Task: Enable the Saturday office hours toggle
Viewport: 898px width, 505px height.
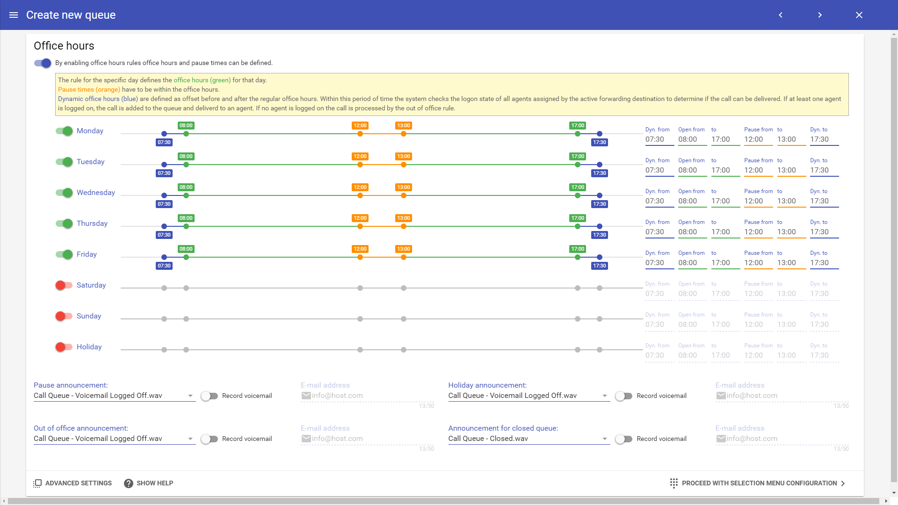Action: (64, 285)
